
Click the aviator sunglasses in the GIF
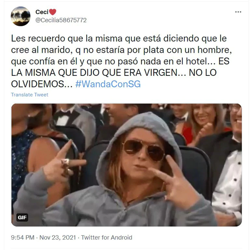(x=144, y=150)
